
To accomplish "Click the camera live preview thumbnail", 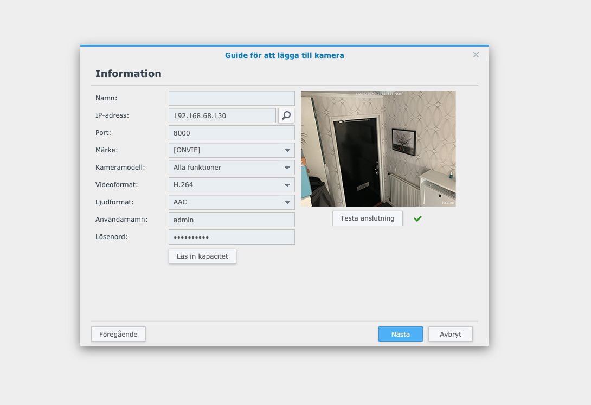I will click(x=378, y=148).
